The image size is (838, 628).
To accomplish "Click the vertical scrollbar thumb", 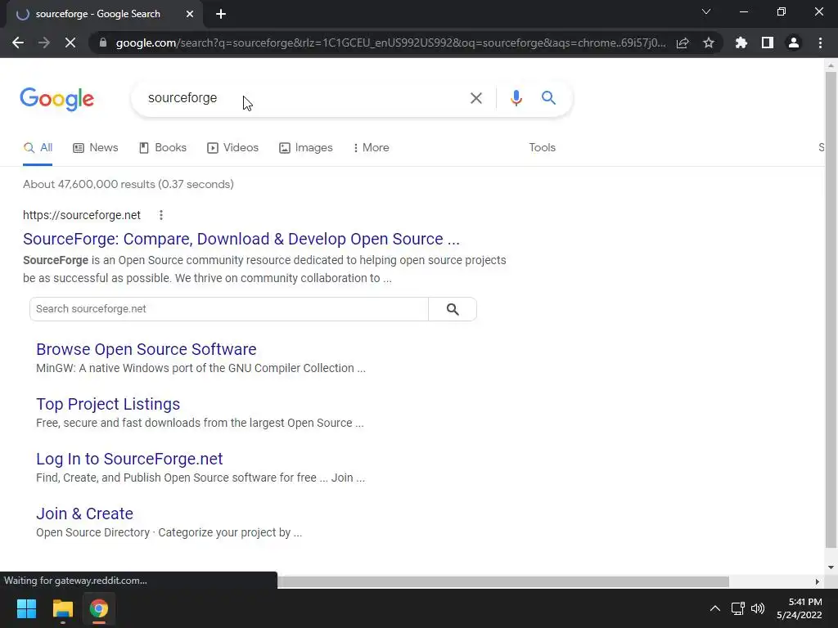I will pos(830,310).
